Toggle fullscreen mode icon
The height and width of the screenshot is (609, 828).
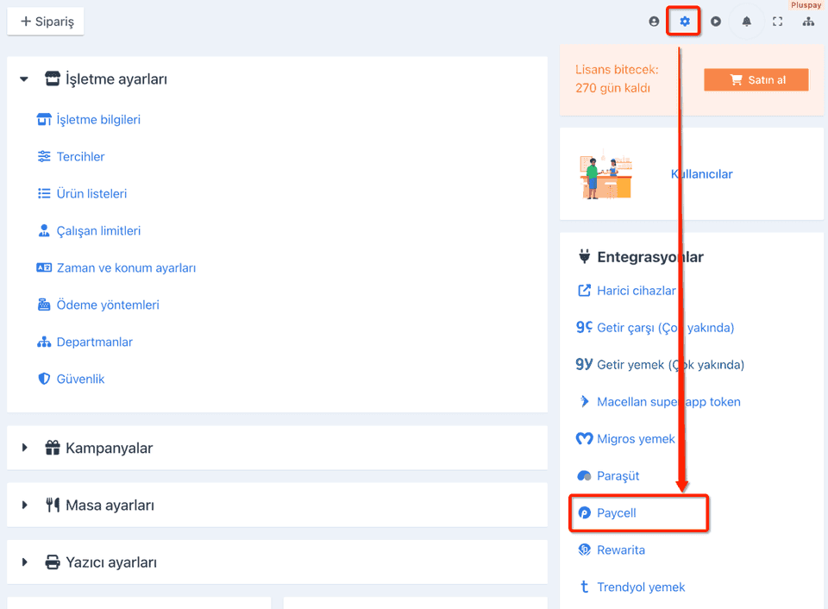click(x=777, y=21)
